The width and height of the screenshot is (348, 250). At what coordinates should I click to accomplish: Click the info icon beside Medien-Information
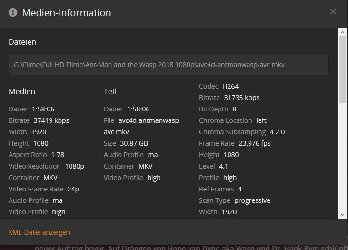[x=13, y=12]
